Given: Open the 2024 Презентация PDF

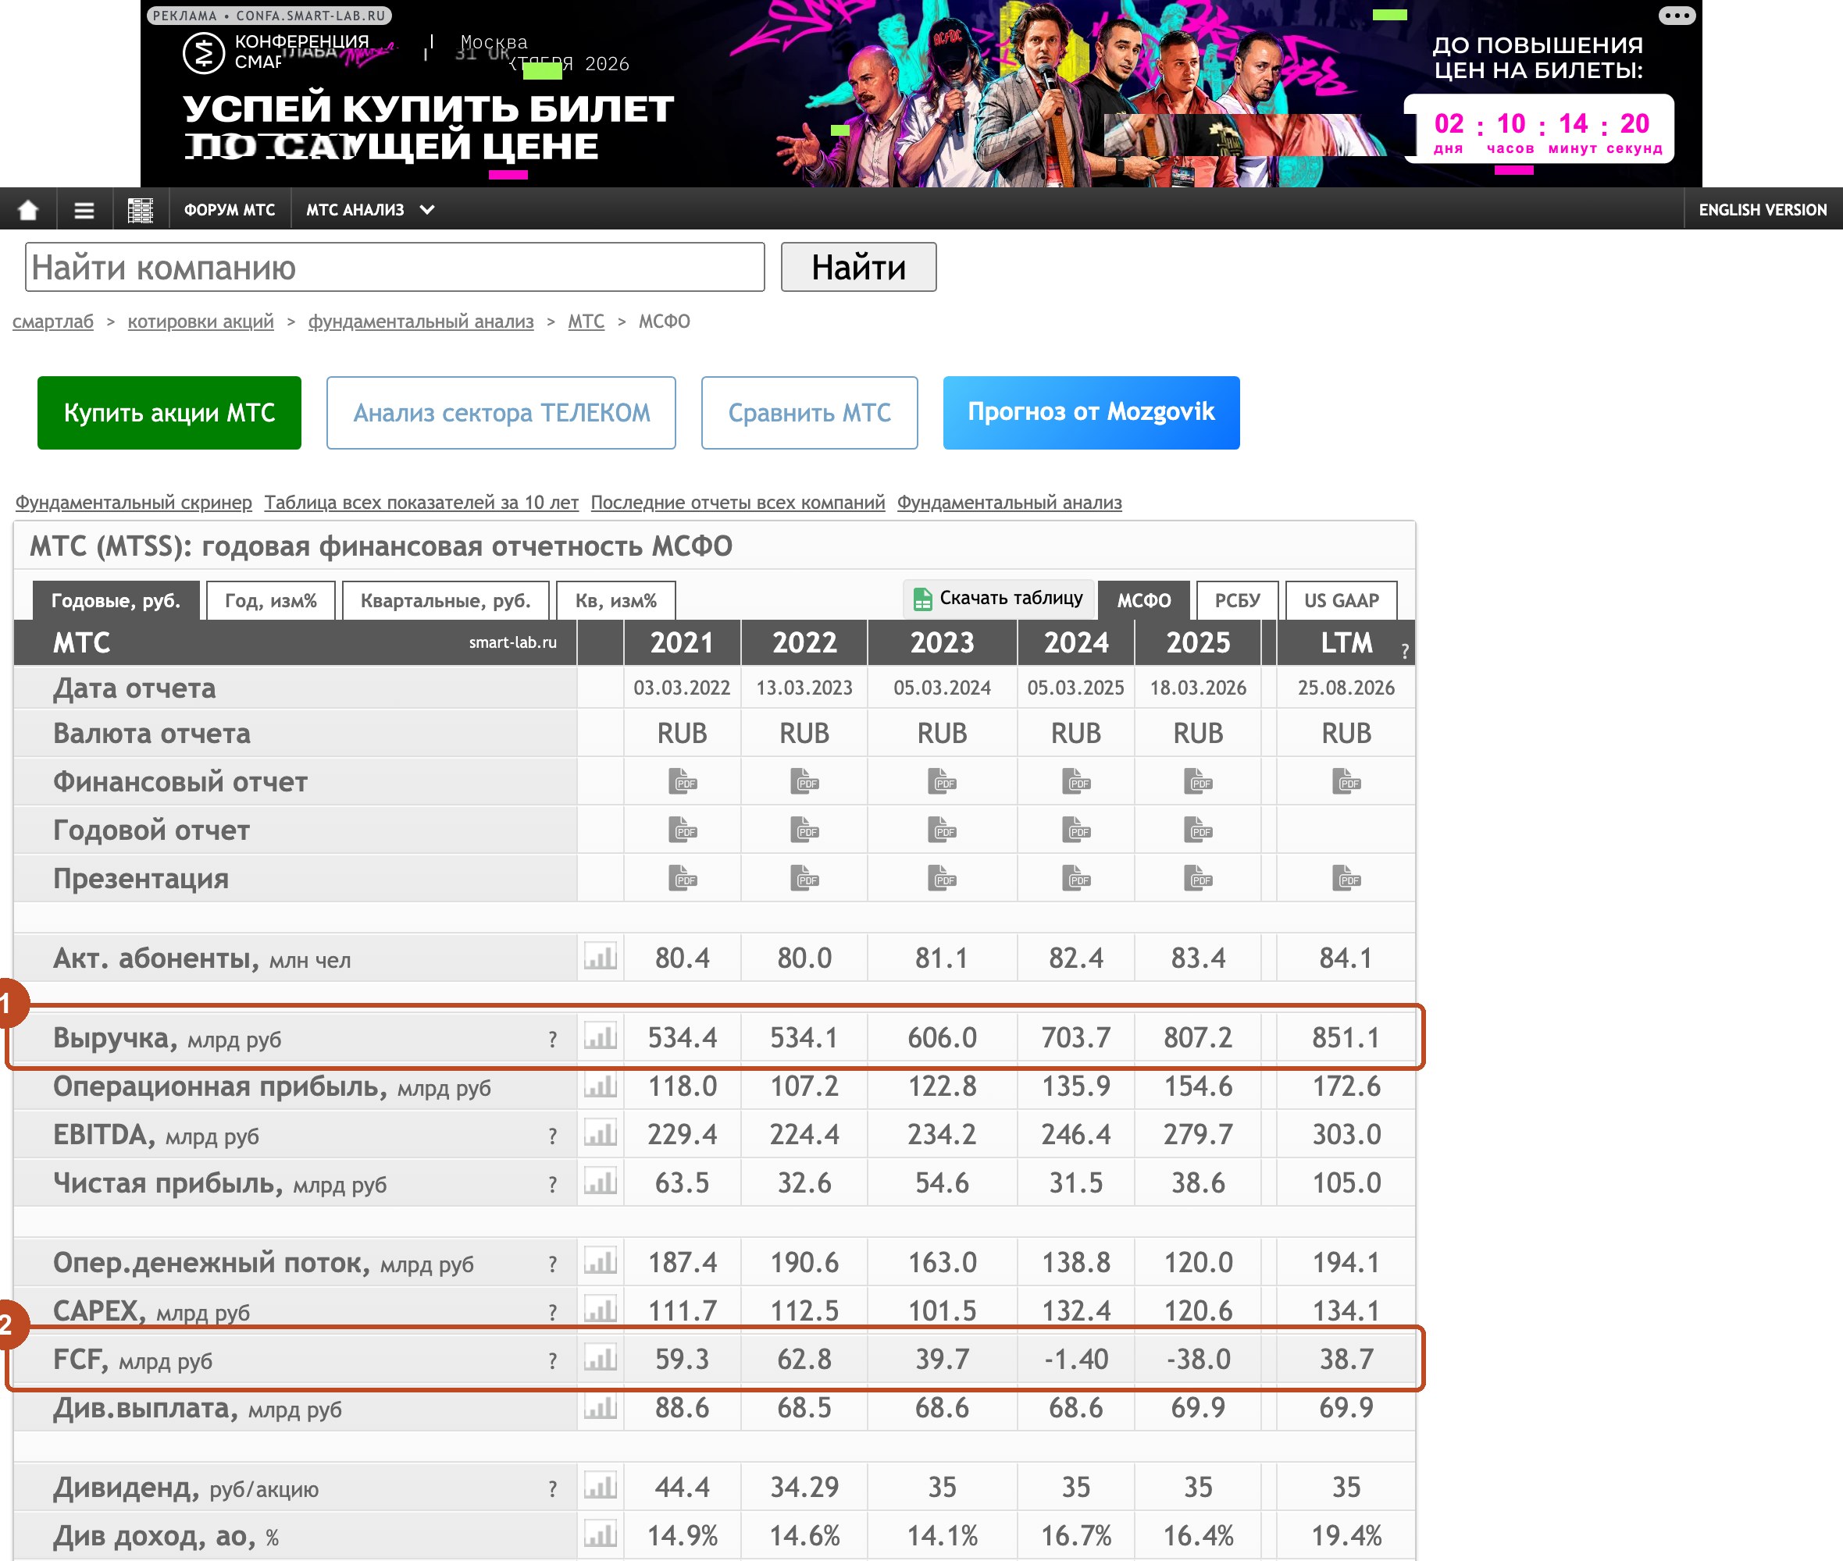Looking at the screenshot, I should point(1075,879).
